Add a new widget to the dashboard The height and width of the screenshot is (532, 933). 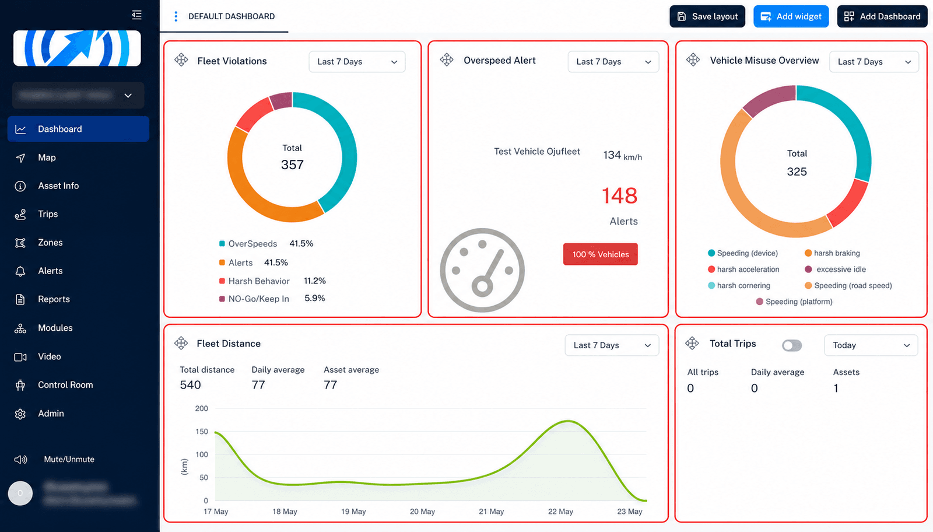[x=791, y=16]
